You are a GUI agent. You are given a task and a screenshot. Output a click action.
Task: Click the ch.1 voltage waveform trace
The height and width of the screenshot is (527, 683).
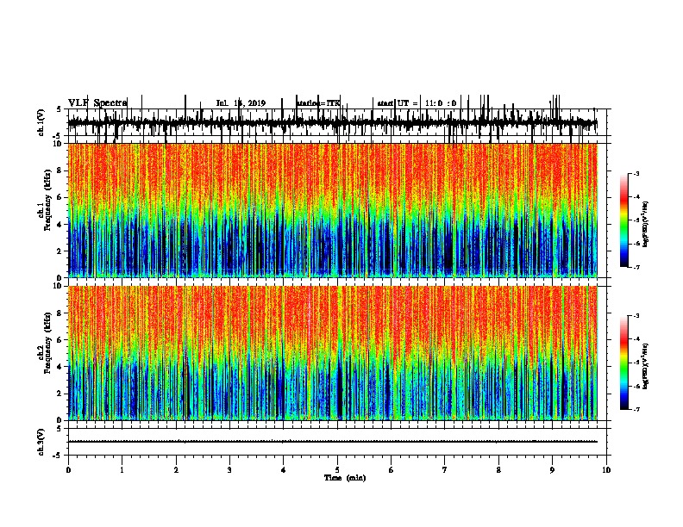click(333, 123)
